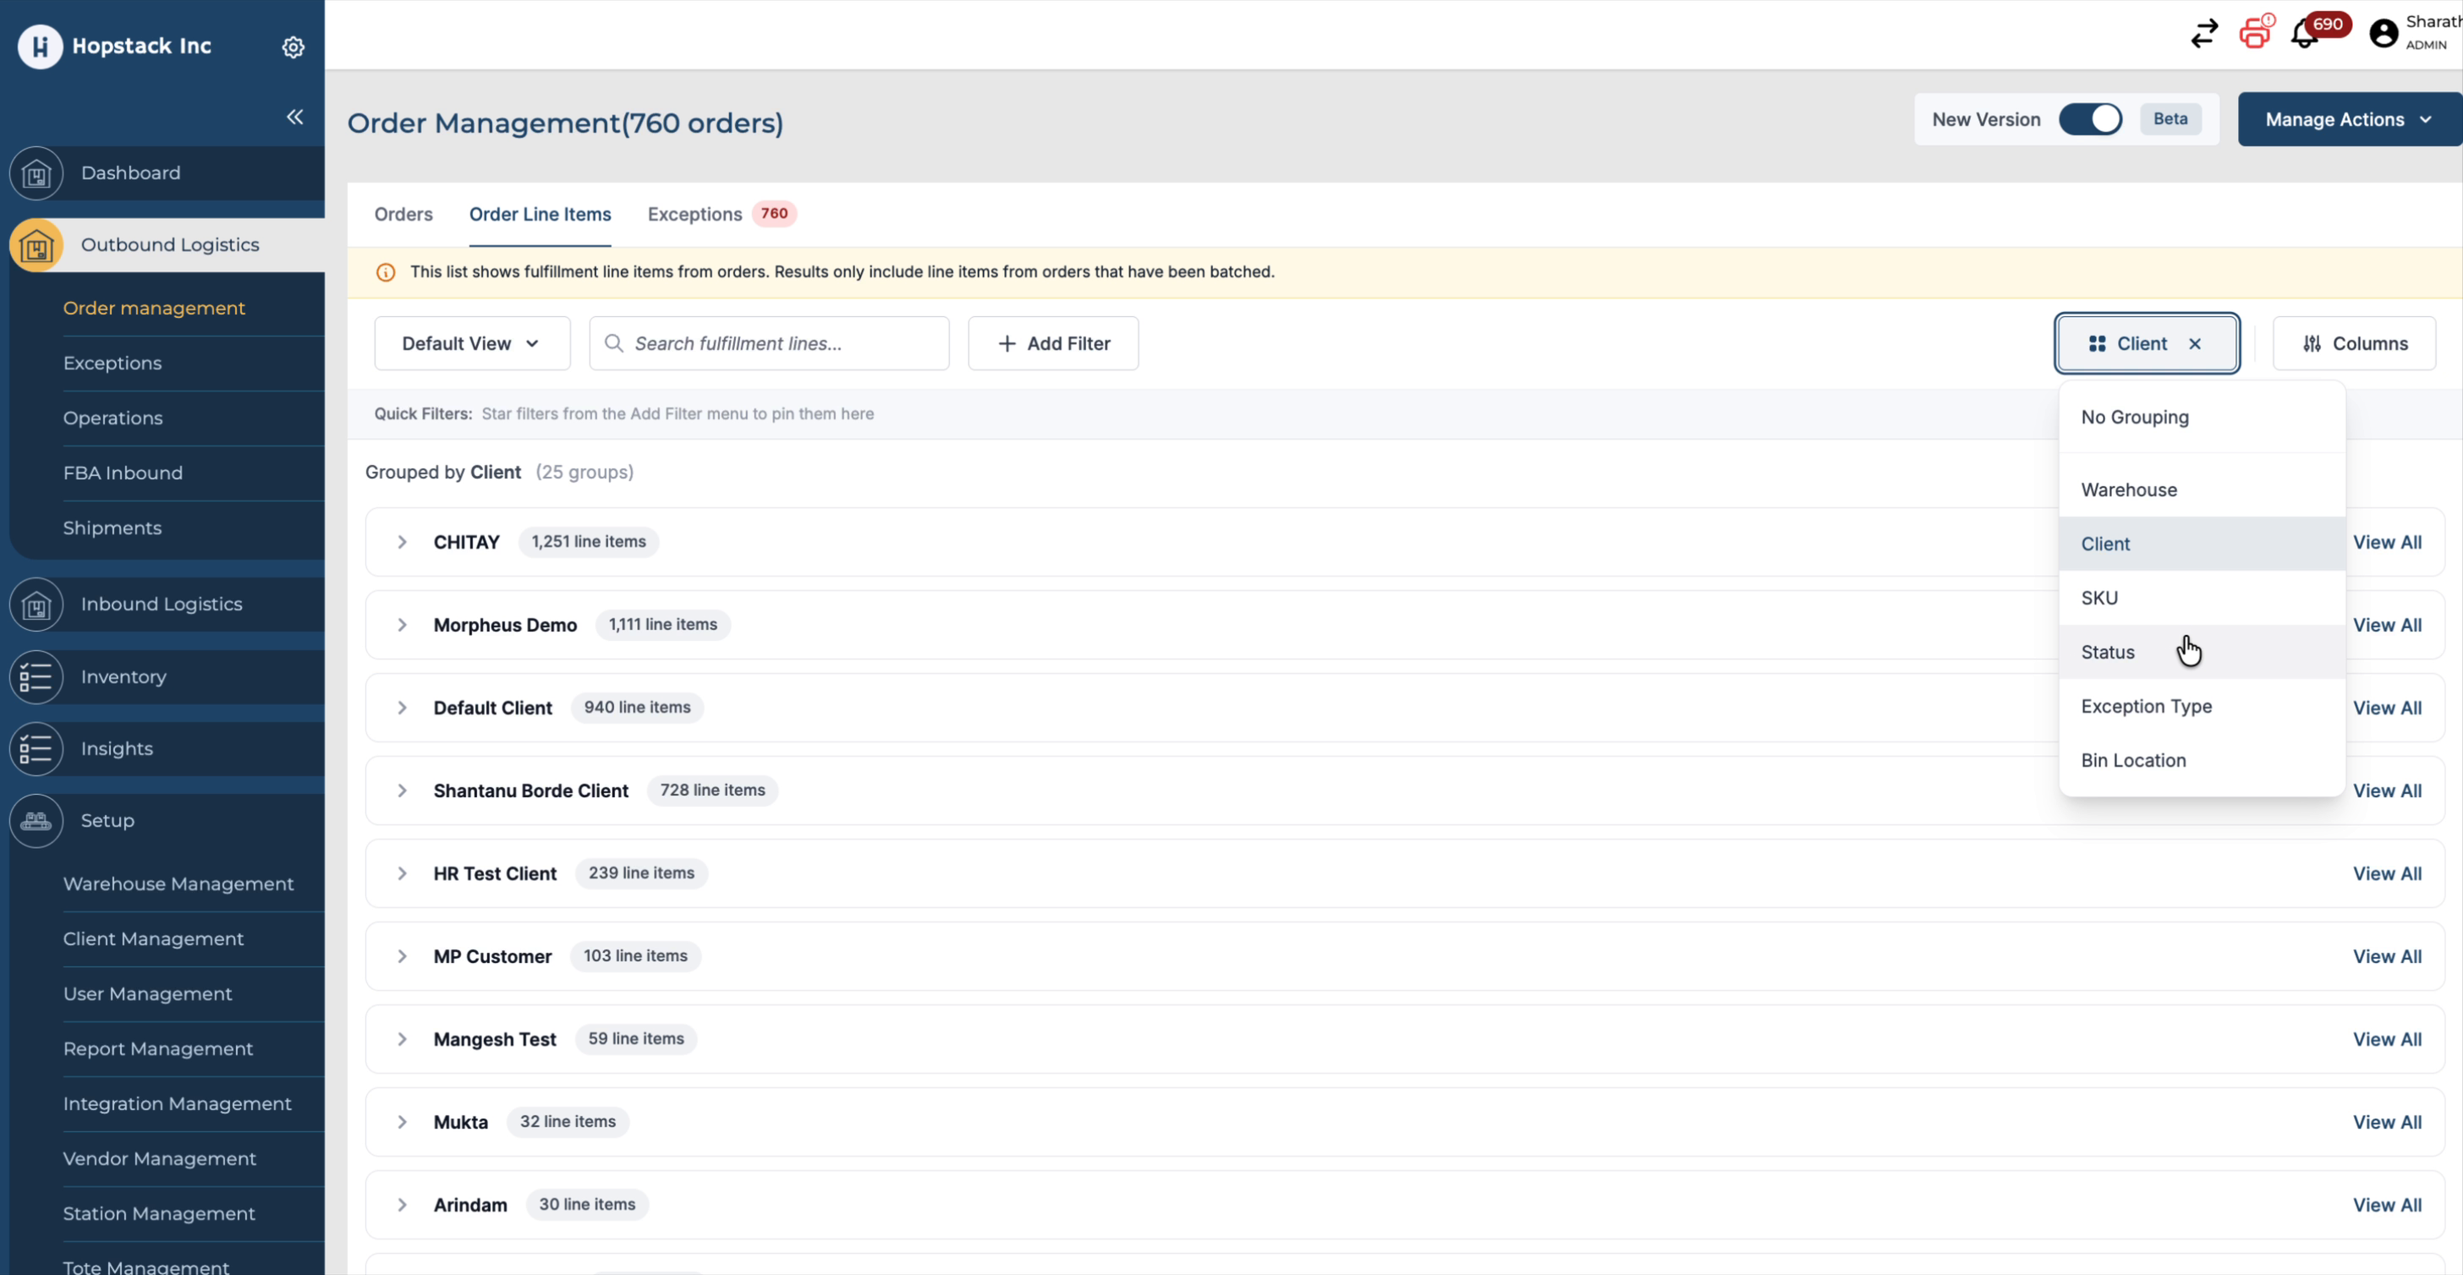Open Shipments in sidebar
The width and height of the screenshot is (2463, 1275).
[x=112, y=528]
